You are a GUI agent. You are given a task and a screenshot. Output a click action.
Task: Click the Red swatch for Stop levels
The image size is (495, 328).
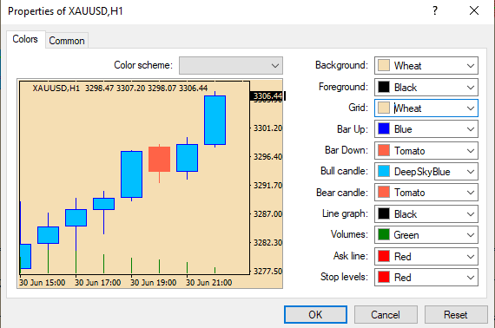click(x=384, y=277)
